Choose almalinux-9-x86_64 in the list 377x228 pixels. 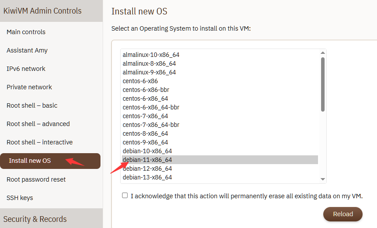point(149,72)
